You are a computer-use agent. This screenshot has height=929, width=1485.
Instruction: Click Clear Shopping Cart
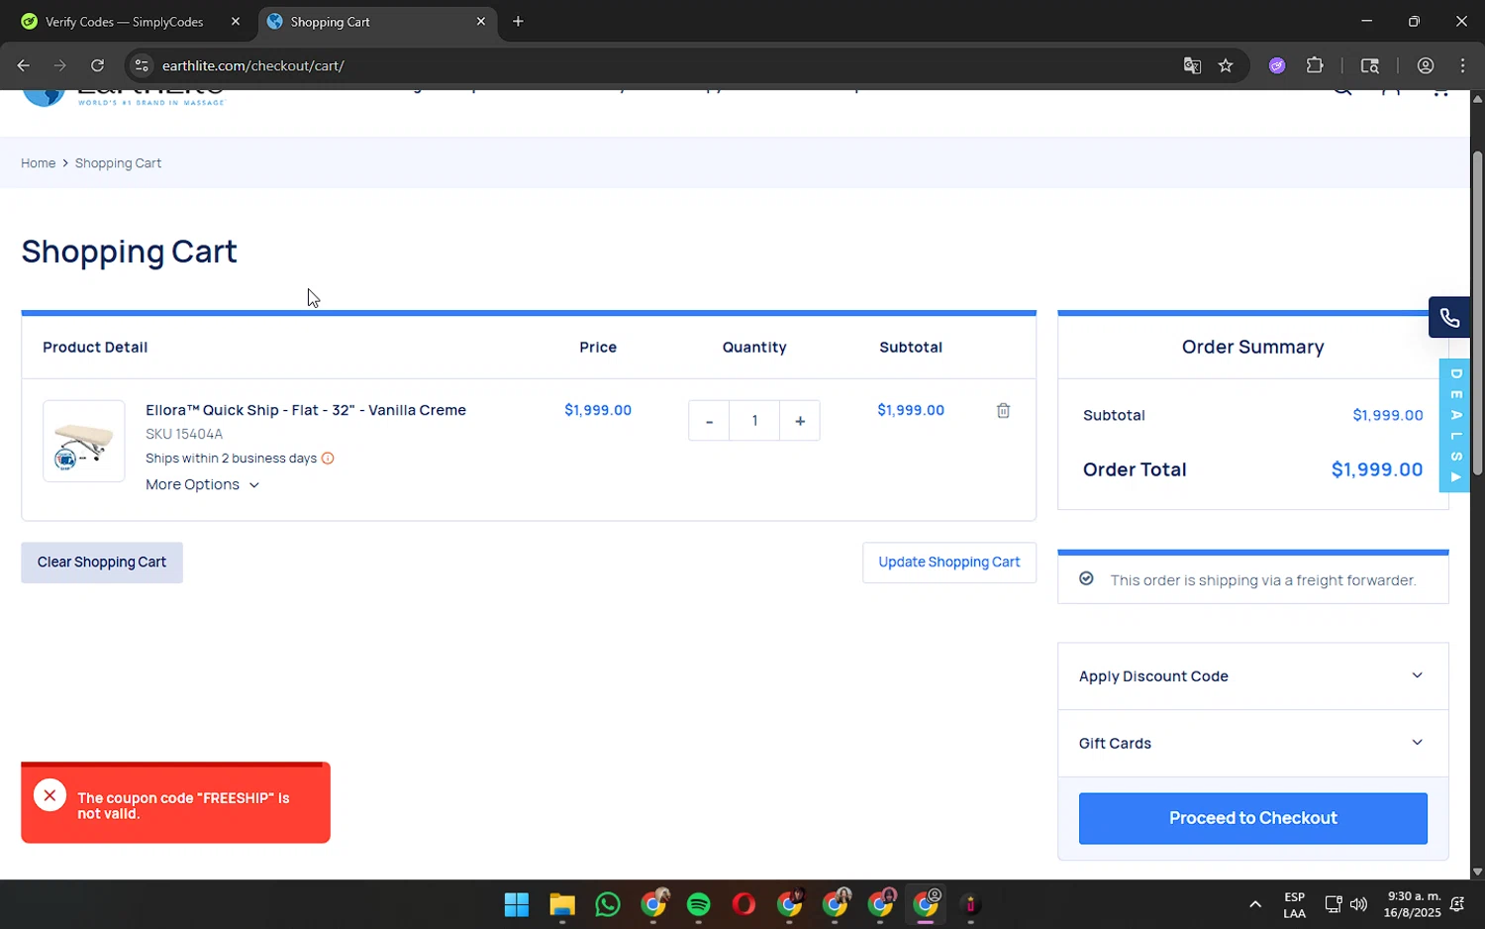[x=102, y=563]
